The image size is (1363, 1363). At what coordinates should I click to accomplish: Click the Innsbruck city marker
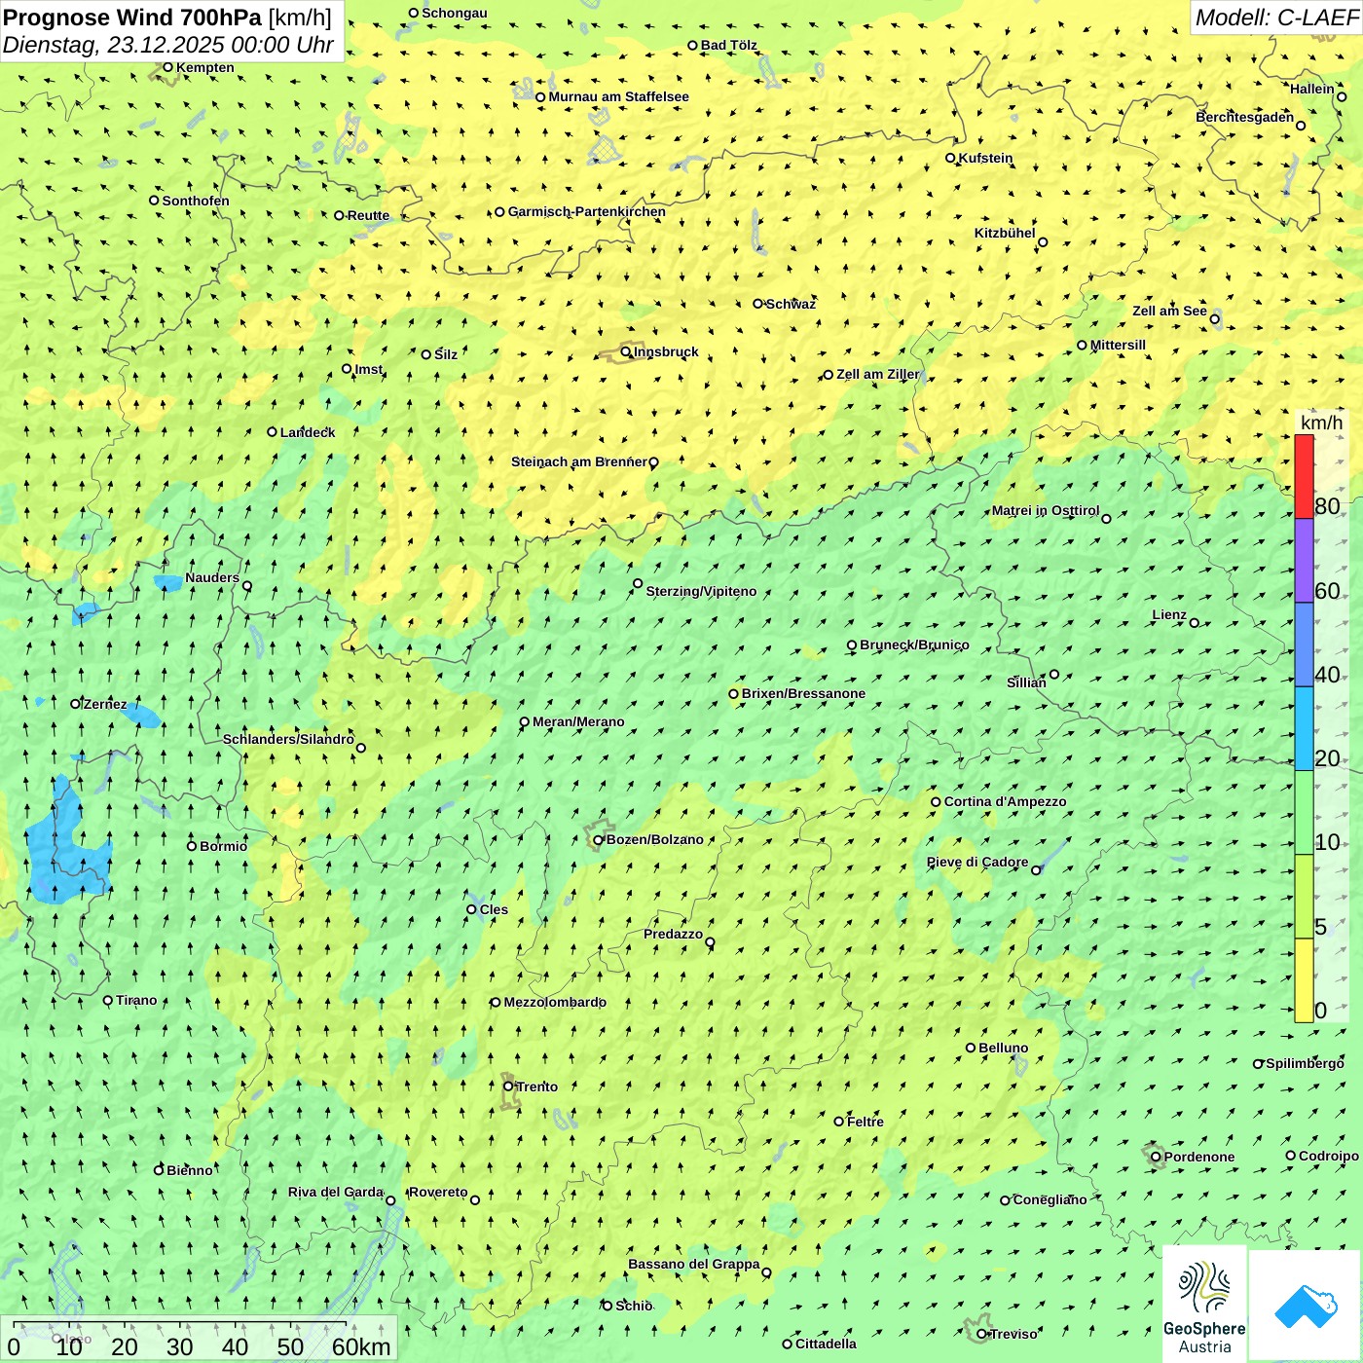[x=626, y=352]
